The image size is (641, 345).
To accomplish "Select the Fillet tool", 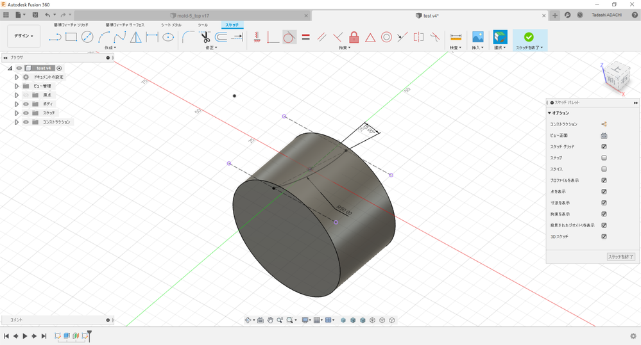I will pyautogui.click(x=187, y=37).
